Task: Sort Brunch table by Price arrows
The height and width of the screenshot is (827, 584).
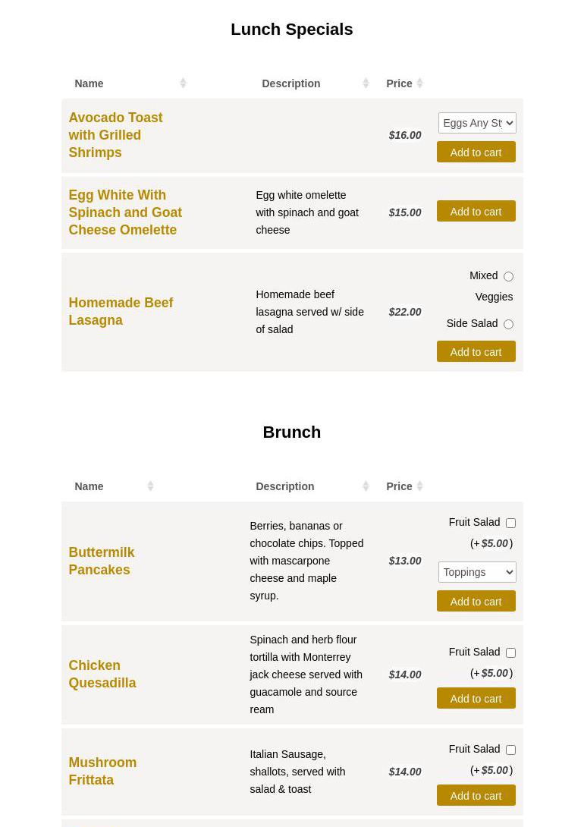Action: tap(419, 486)
